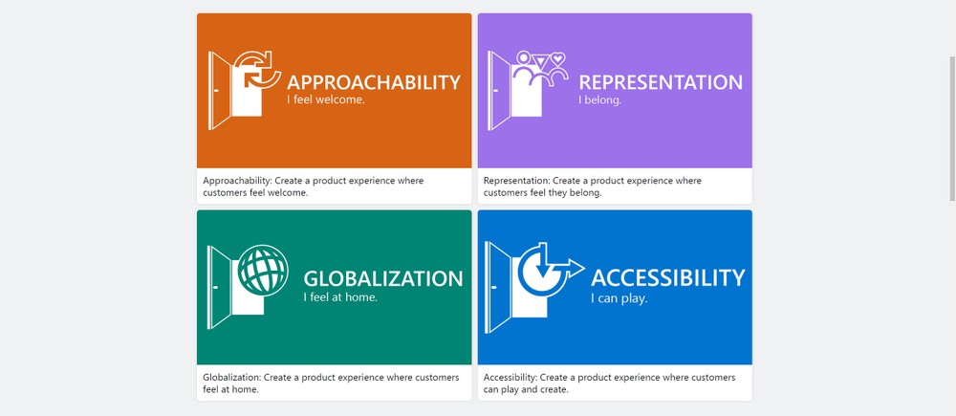Click the open door graphic on Representation card
Screen dimensions: 956x416
pos(500,91)
